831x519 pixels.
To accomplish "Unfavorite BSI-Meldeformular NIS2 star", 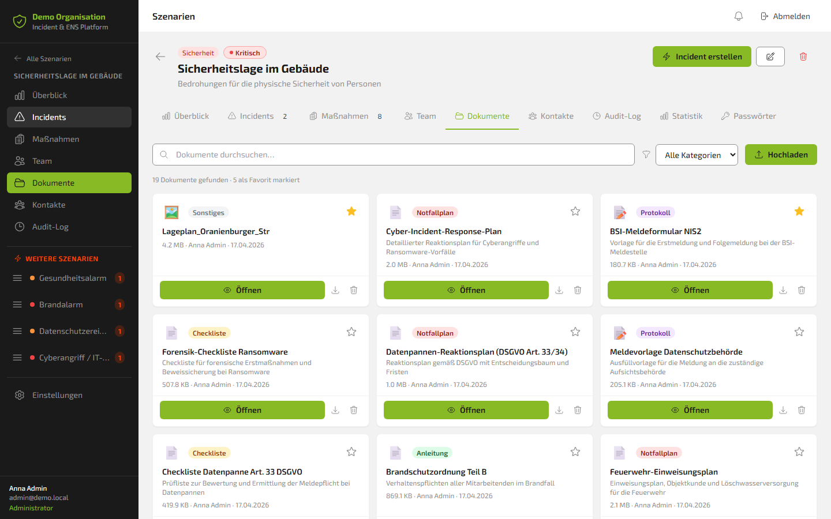I will 799,211.
